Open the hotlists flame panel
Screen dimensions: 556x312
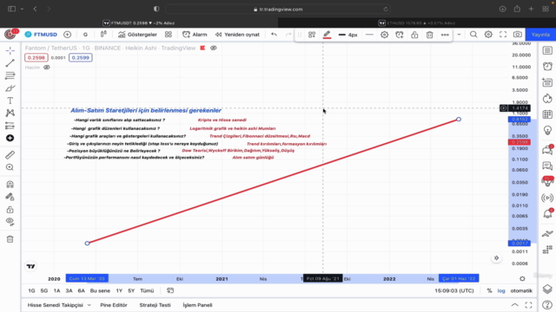547,98
